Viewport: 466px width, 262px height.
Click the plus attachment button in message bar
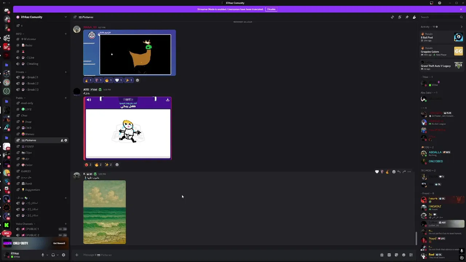76,255
